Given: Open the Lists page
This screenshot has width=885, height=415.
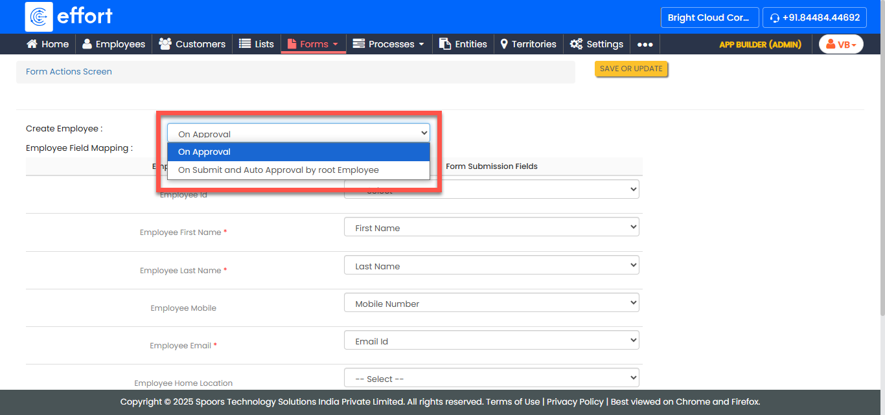Looking at the screenshot, I should (257, 44).
